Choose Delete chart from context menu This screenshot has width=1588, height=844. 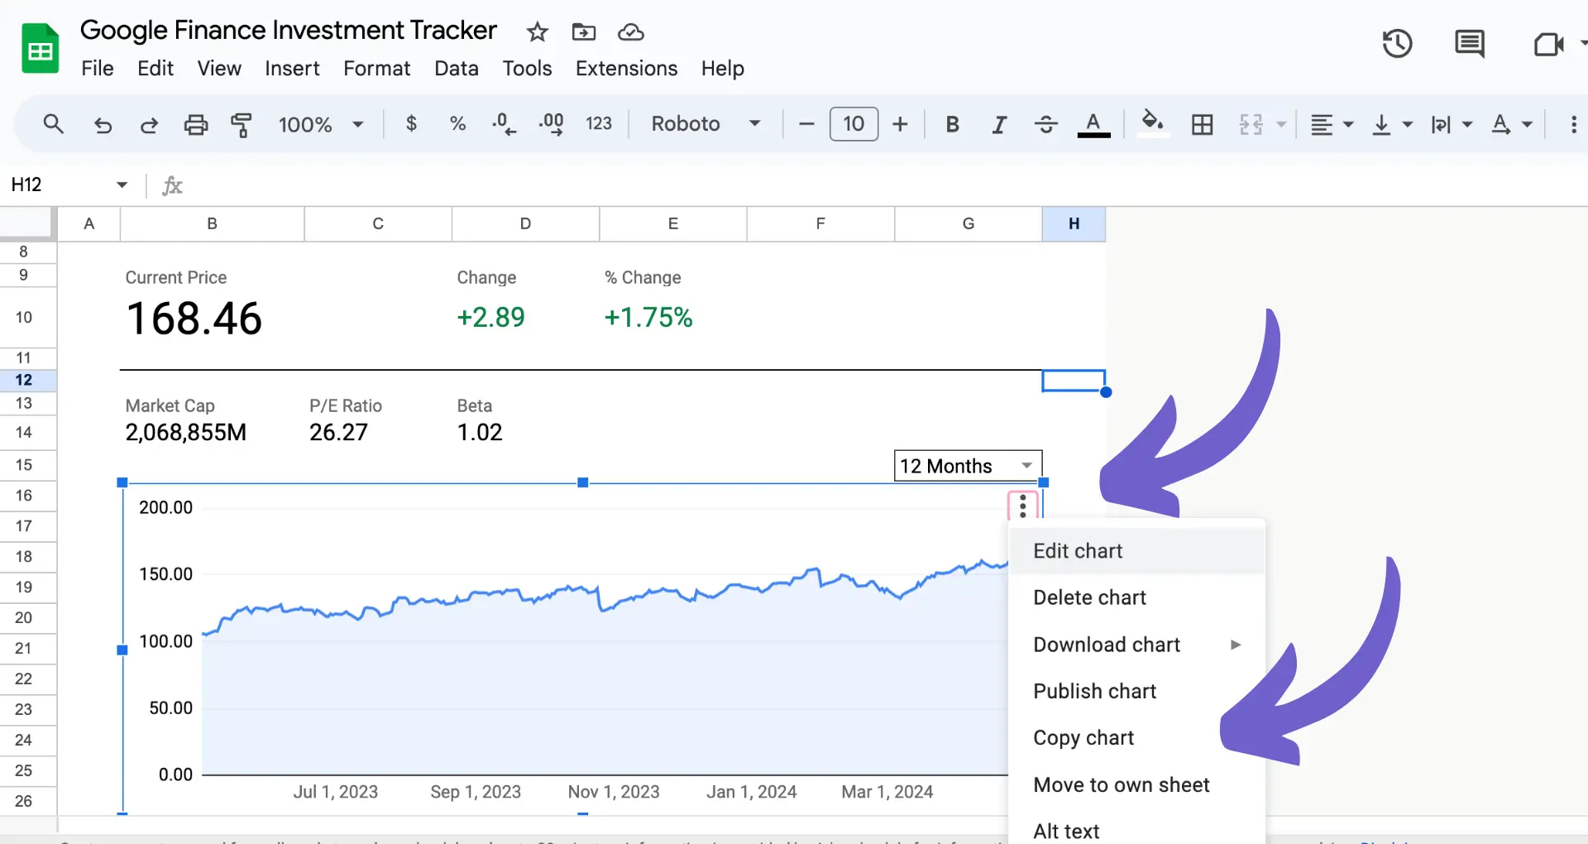[1137, 597]
